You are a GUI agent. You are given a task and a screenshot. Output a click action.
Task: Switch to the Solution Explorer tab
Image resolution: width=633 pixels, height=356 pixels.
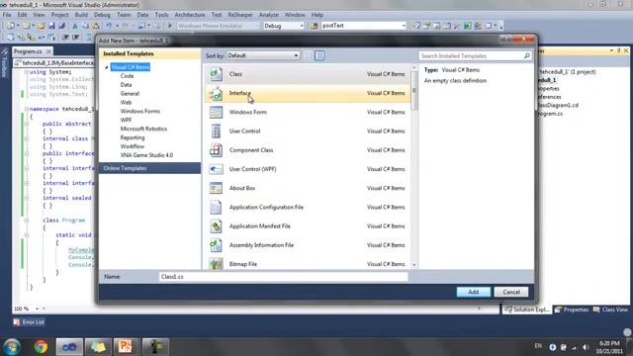tap(527, 310)
